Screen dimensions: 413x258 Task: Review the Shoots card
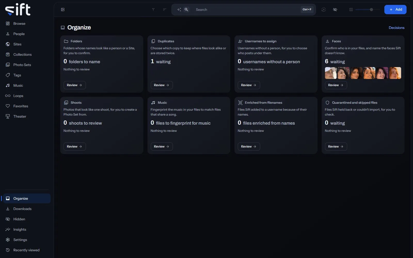(x=75, y=147)
